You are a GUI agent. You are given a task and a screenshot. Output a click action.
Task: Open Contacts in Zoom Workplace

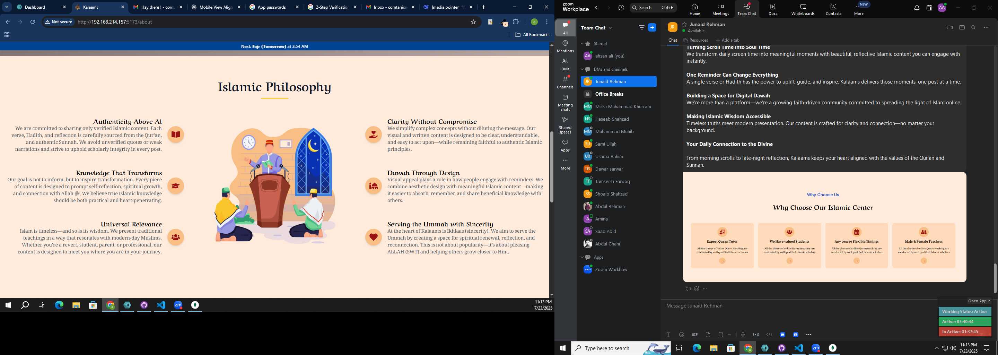click(833, 10)
